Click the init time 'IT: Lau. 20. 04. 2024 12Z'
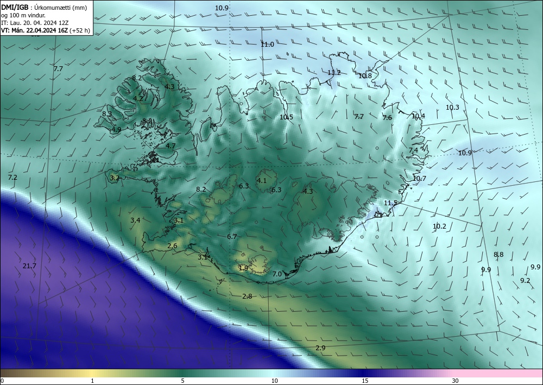The width and height of the screenshot is (543, 385). (35, 23)
